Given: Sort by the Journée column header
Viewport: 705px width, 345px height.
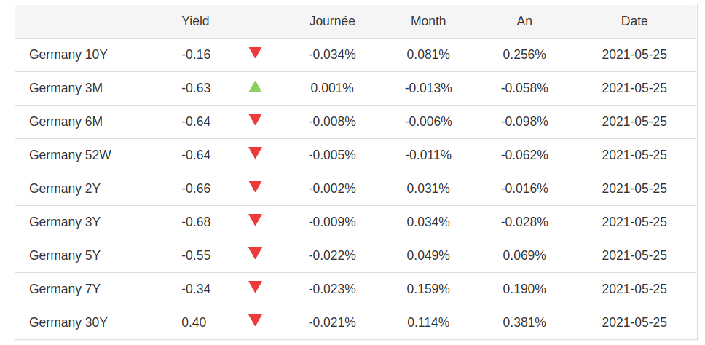Looking at the screenshot, I should coord(332,21).
